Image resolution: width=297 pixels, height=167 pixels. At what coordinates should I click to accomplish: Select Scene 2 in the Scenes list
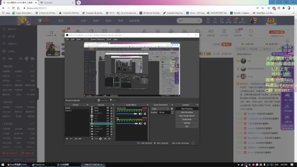(x=77, y=111)
